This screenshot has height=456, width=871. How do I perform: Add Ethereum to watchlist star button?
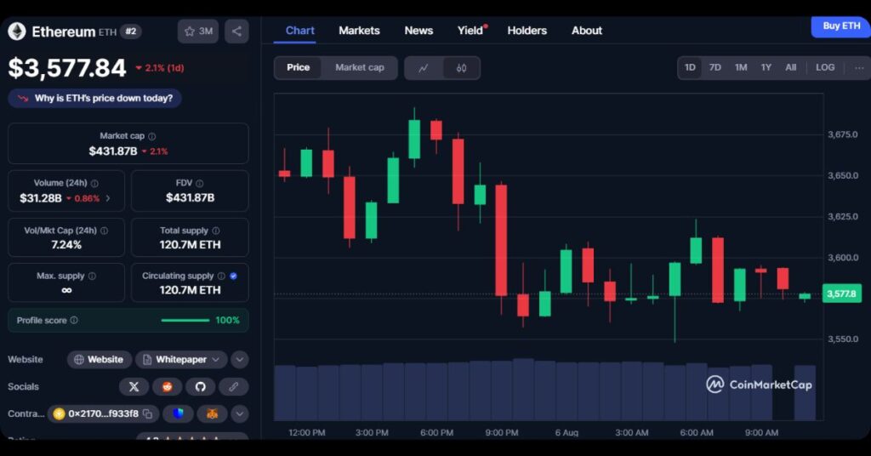coord(198,31)
